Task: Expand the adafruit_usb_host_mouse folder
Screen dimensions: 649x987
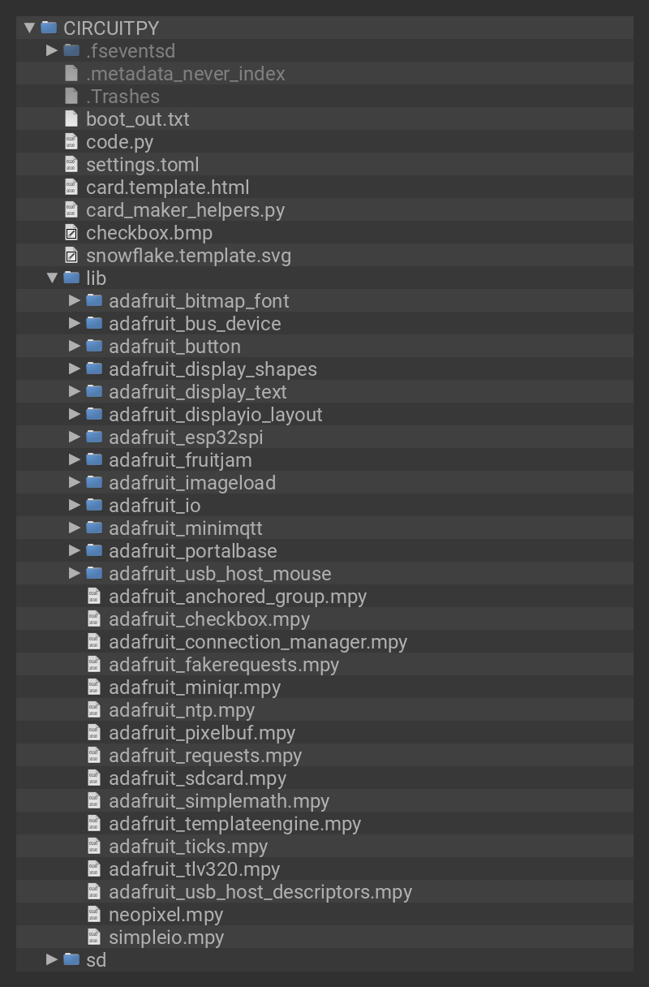Action: [75, 573]
